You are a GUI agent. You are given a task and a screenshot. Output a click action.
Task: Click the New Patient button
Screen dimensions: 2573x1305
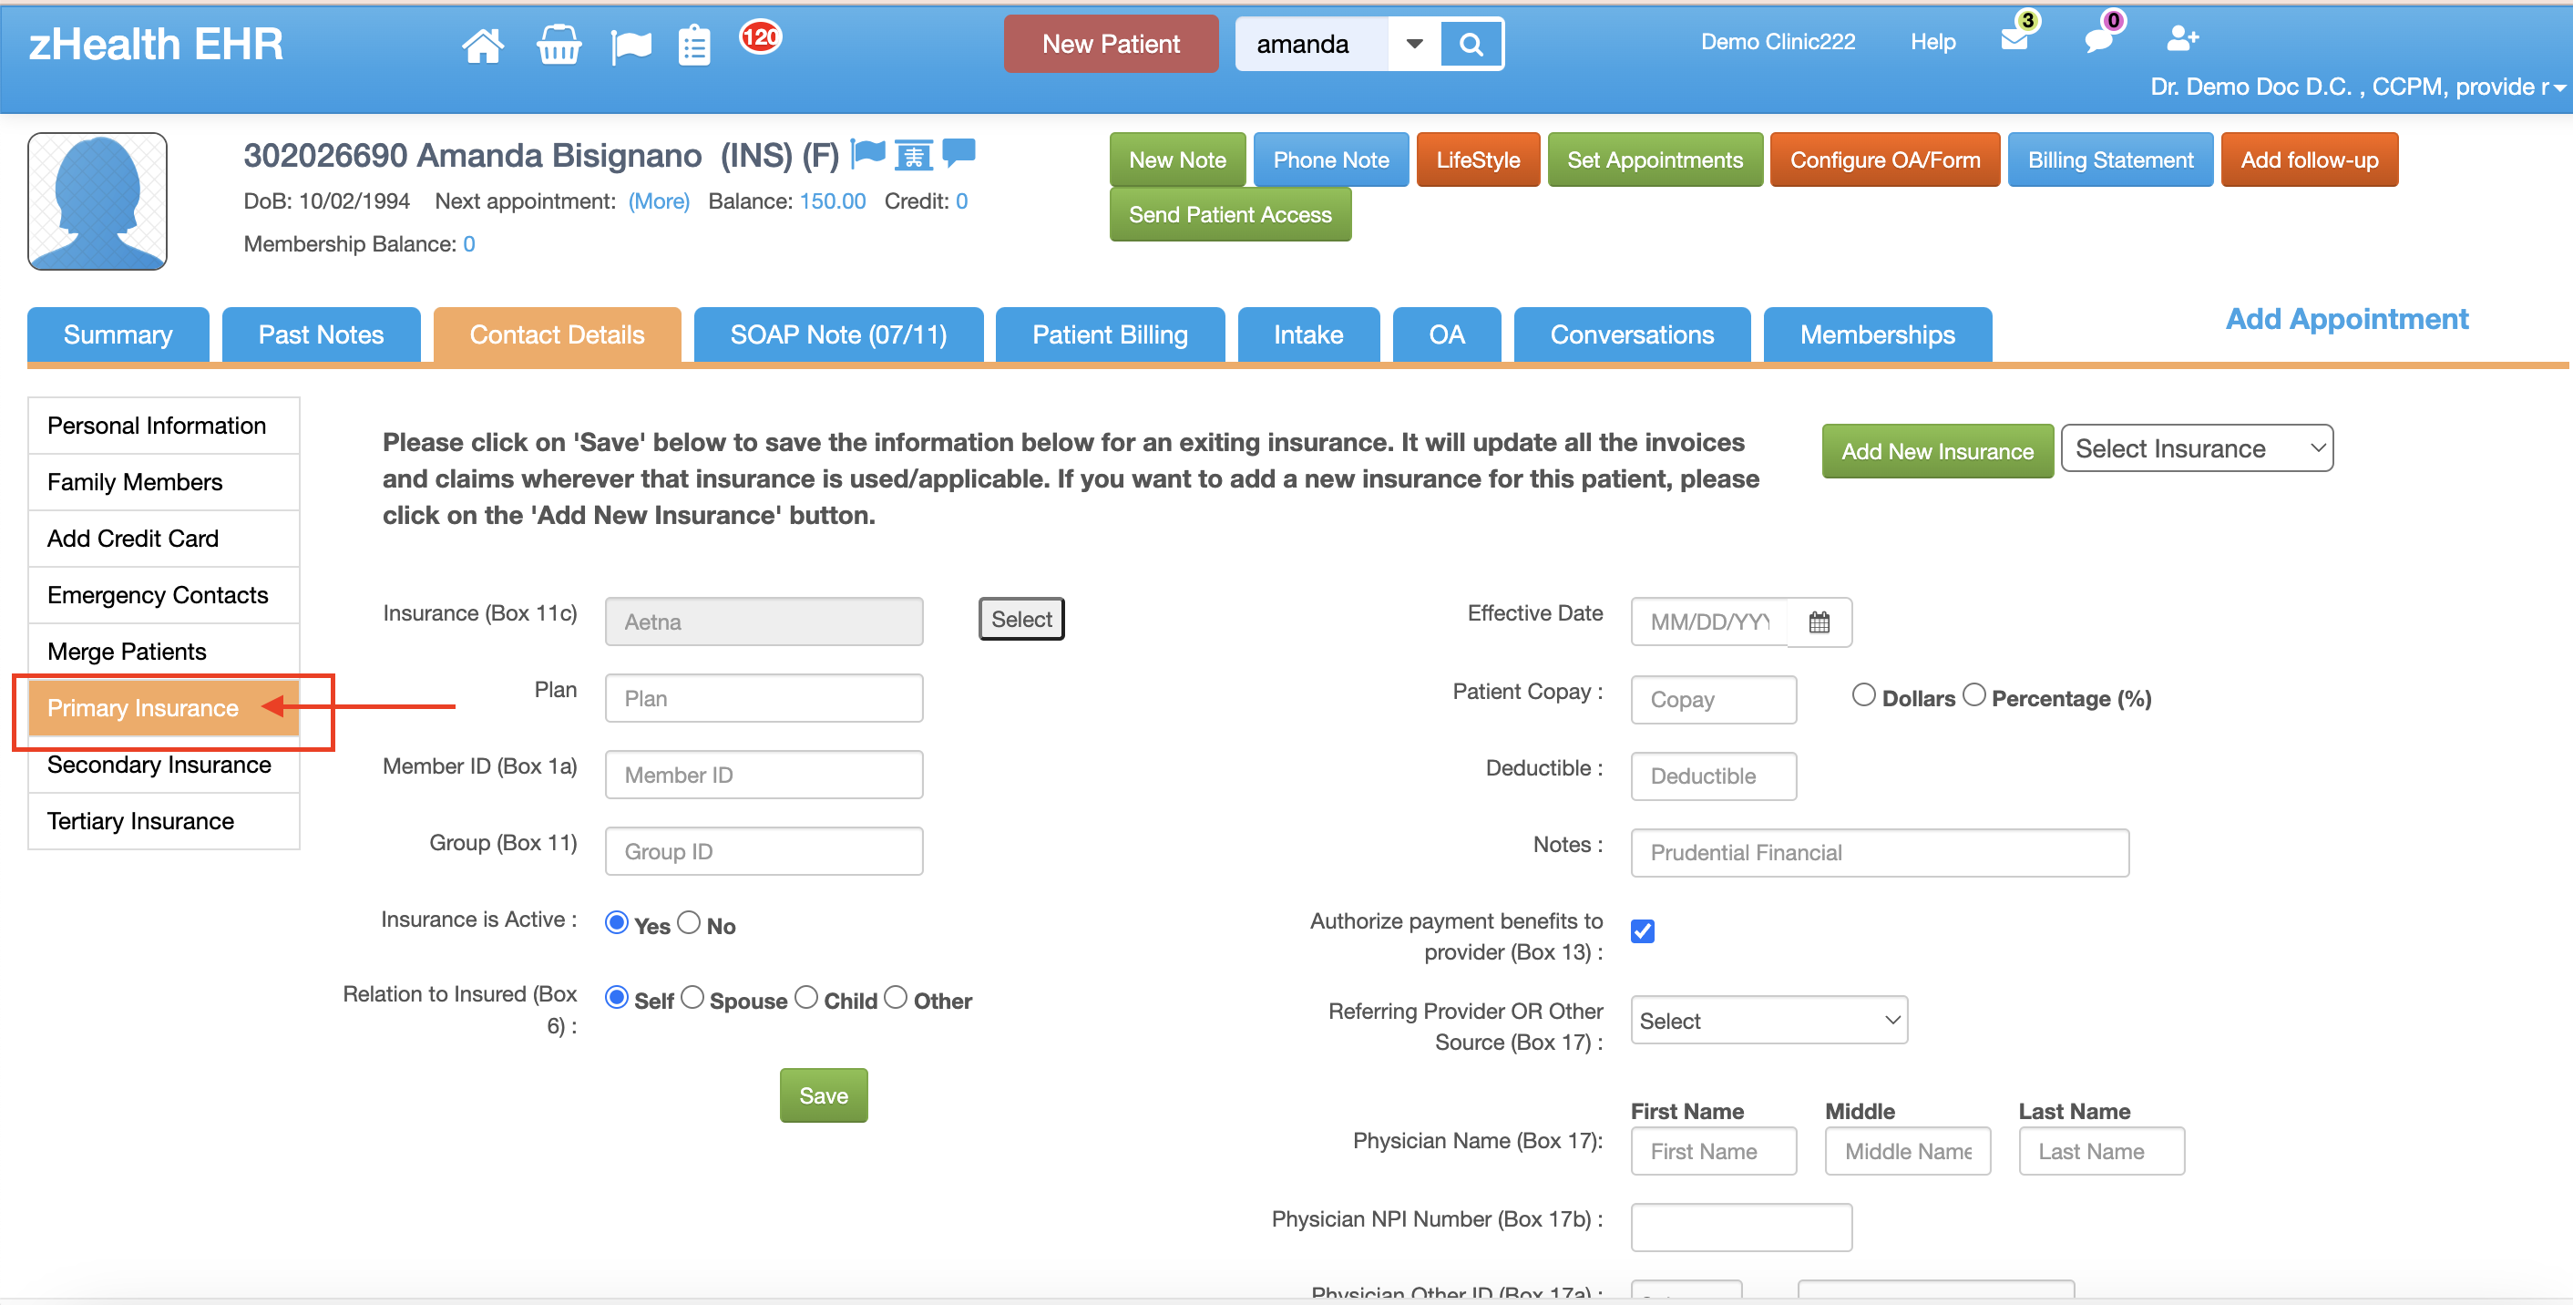coord(1111,44)
